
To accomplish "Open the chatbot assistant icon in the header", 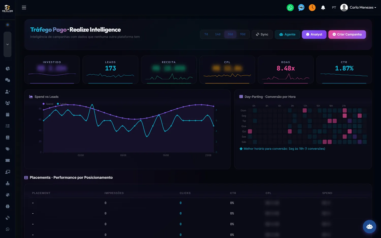I will [301, 8].
